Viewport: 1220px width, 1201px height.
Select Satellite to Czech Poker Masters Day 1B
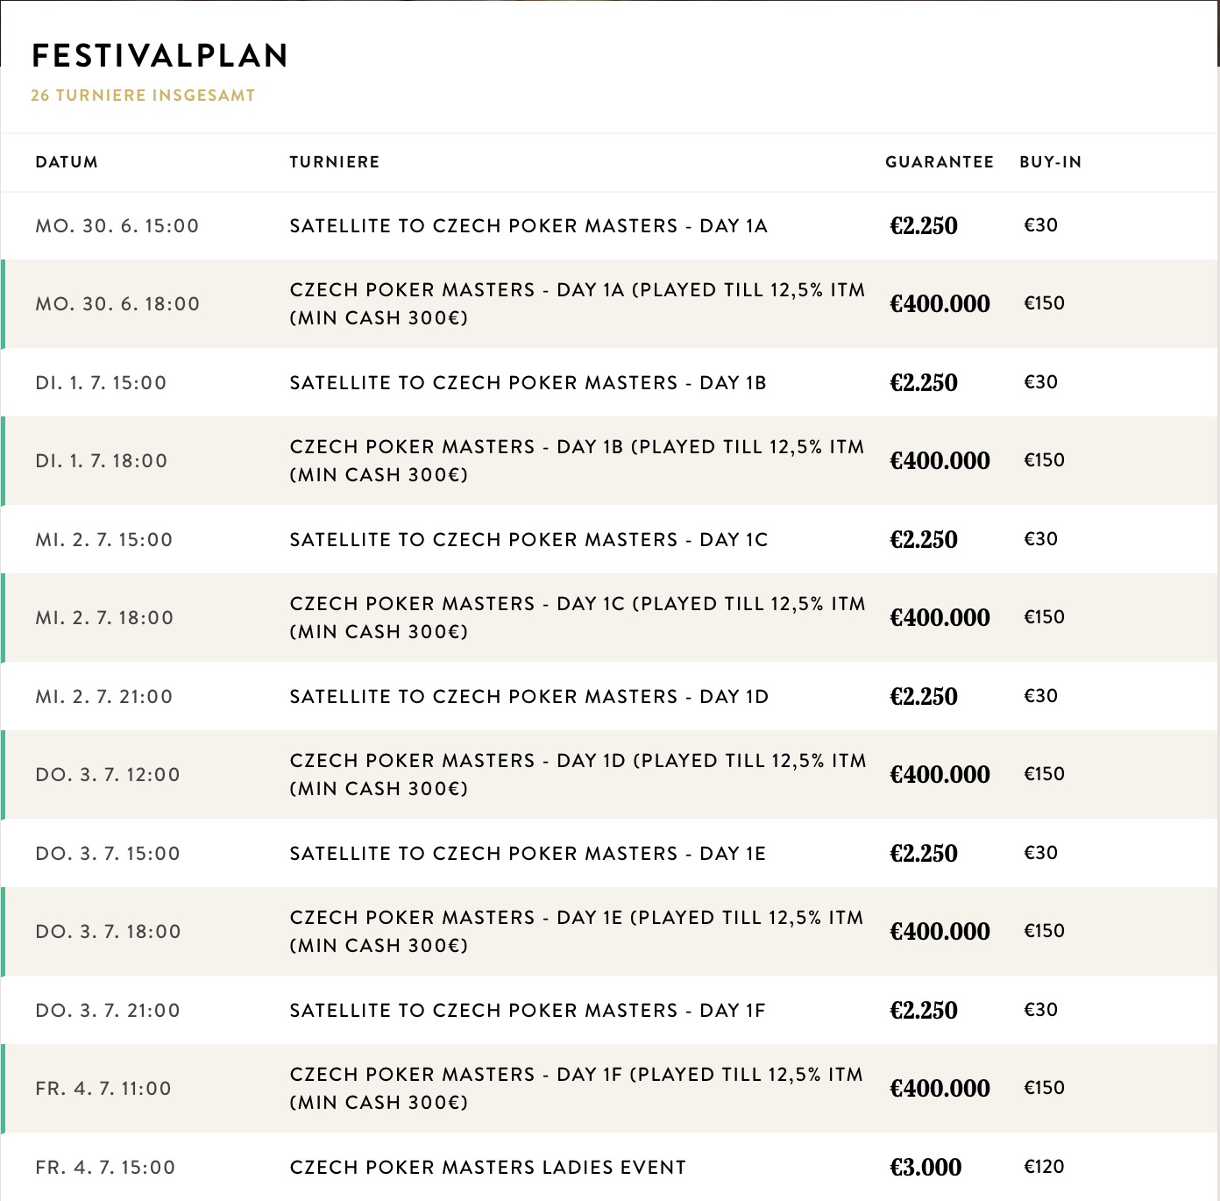528,383
